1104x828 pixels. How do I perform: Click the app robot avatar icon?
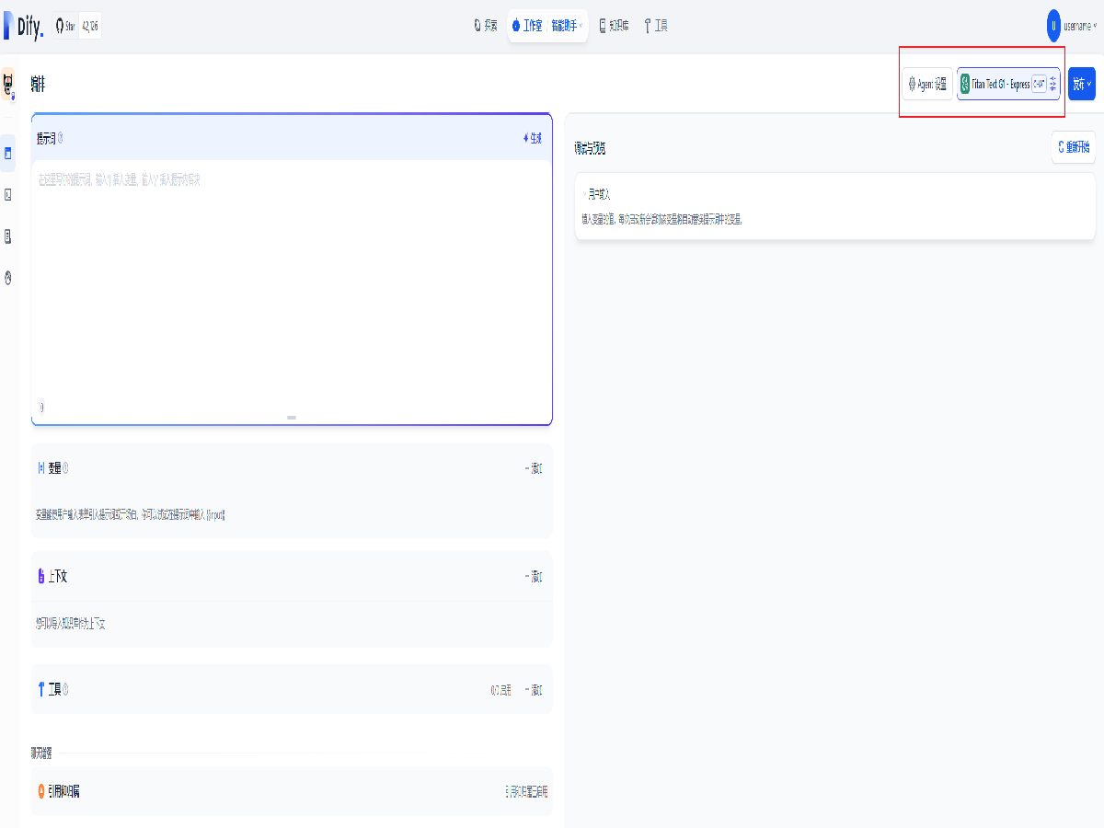coord(8,85)
